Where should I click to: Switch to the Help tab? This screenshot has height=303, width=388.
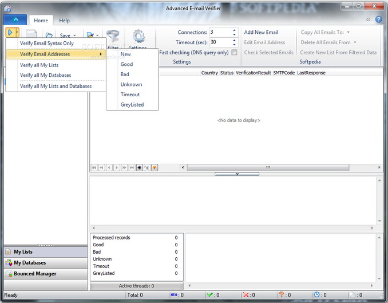(64, 21)
